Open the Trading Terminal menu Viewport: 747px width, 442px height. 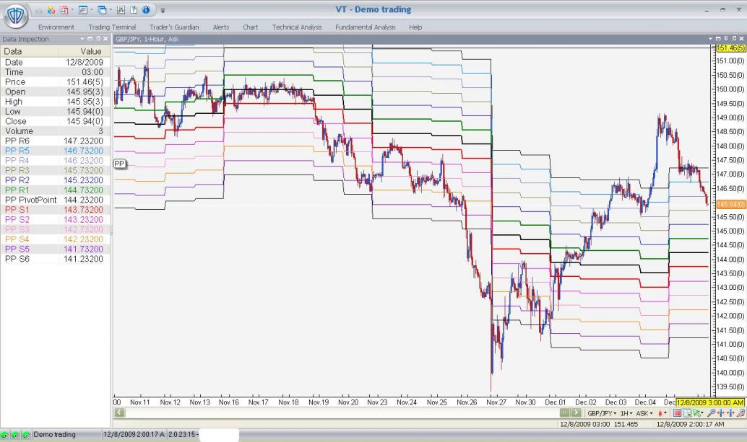(112, 27)
